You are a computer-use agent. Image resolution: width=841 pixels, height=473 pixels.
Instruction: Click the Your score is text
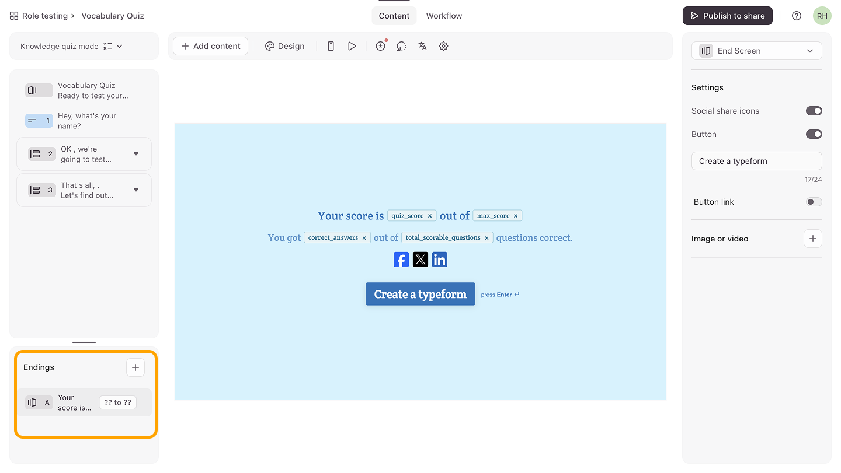click(x=350, y=216)
